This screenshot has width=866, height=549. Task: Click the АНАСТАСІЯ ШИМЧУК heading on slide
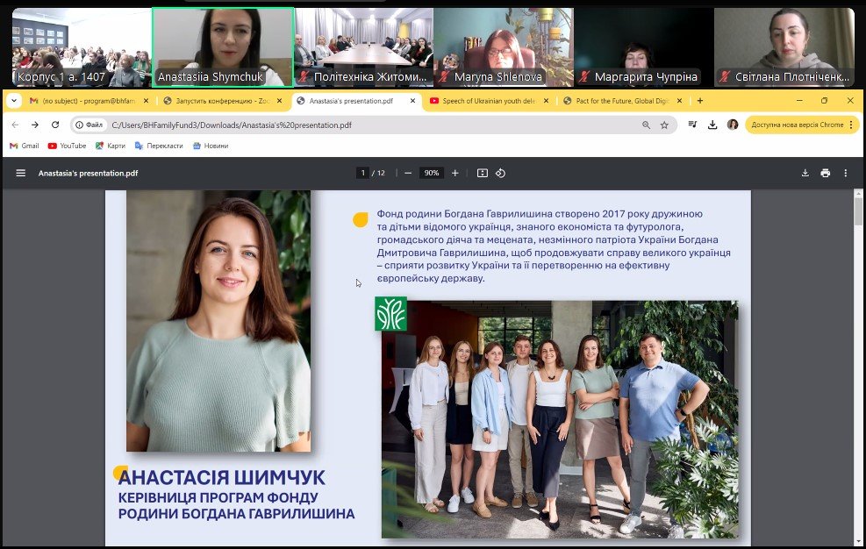pos(221,477)
